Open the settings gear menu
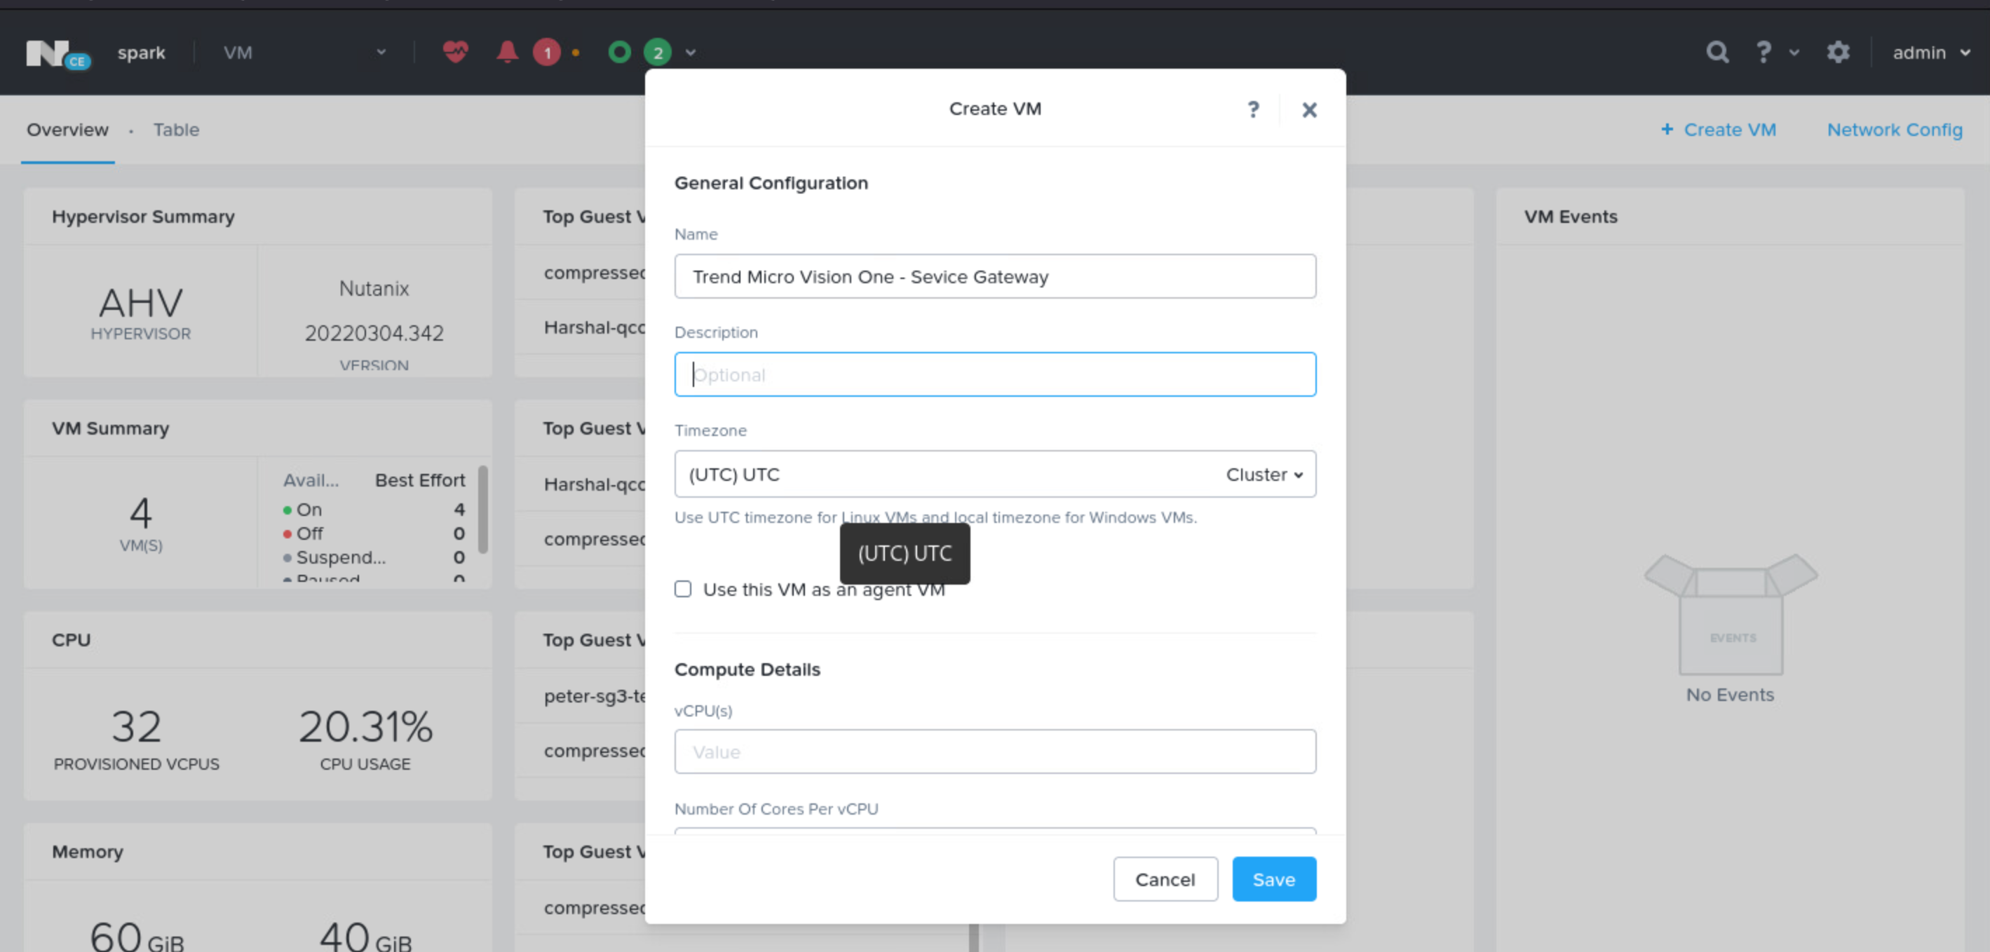Screen dimensions: 1990x952 (1839, 52)
